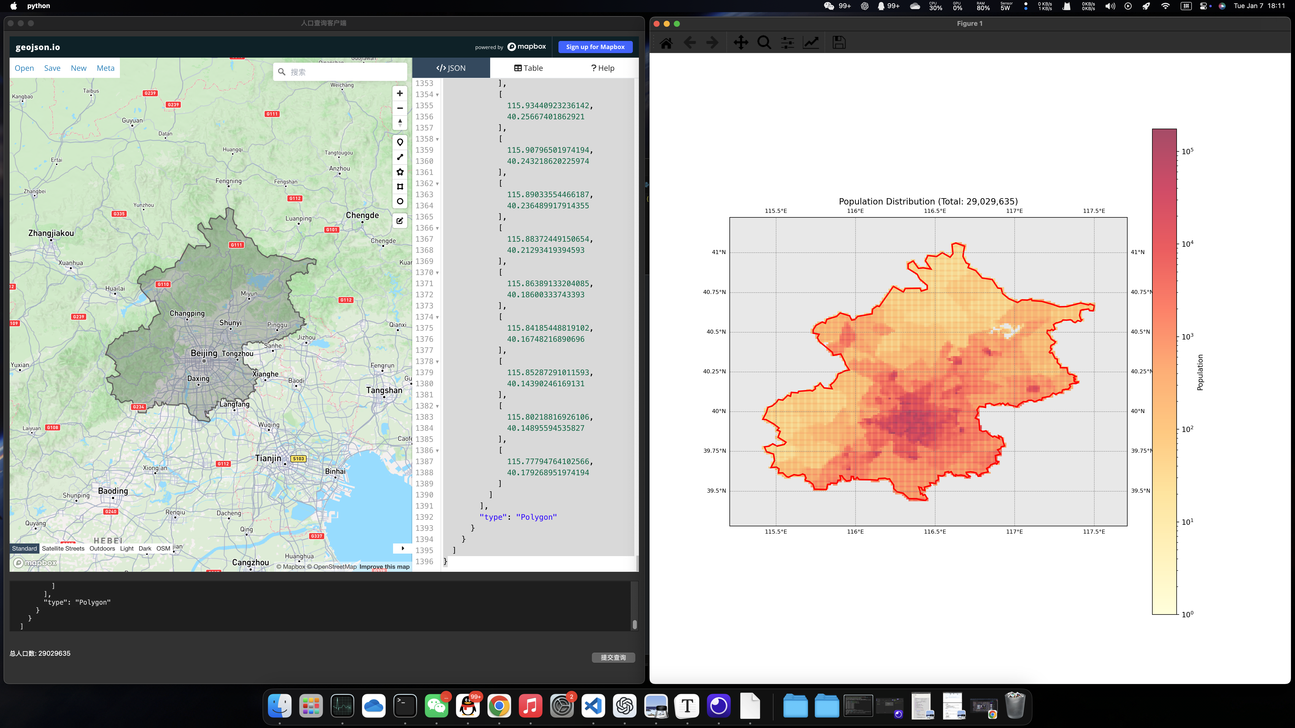1295x728 pixels.
Task: Select the draw rectangle tool
Action: 400,186
